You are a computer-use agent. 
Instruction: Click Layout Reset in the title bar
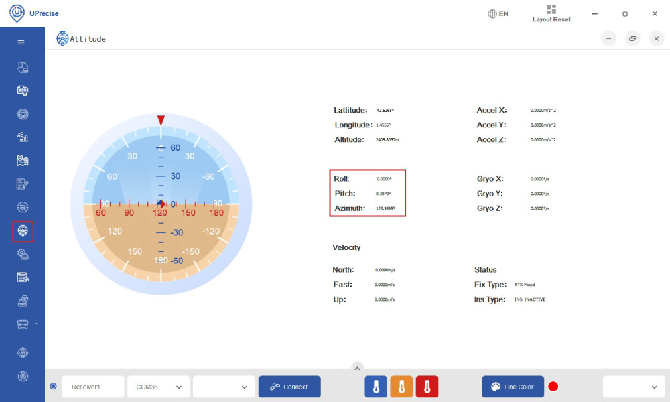point(551,13)
